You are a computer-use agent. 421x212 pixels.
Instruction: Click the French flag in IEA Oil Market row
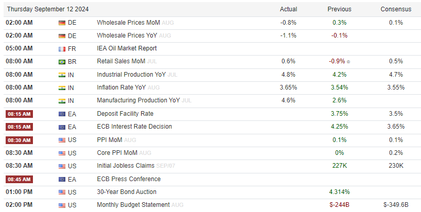pos(62,48)
